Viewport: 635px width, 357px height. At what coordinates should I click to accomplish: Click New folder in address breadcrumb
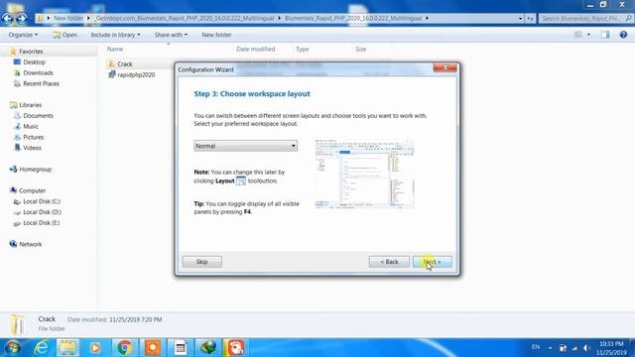click(68, 18)
